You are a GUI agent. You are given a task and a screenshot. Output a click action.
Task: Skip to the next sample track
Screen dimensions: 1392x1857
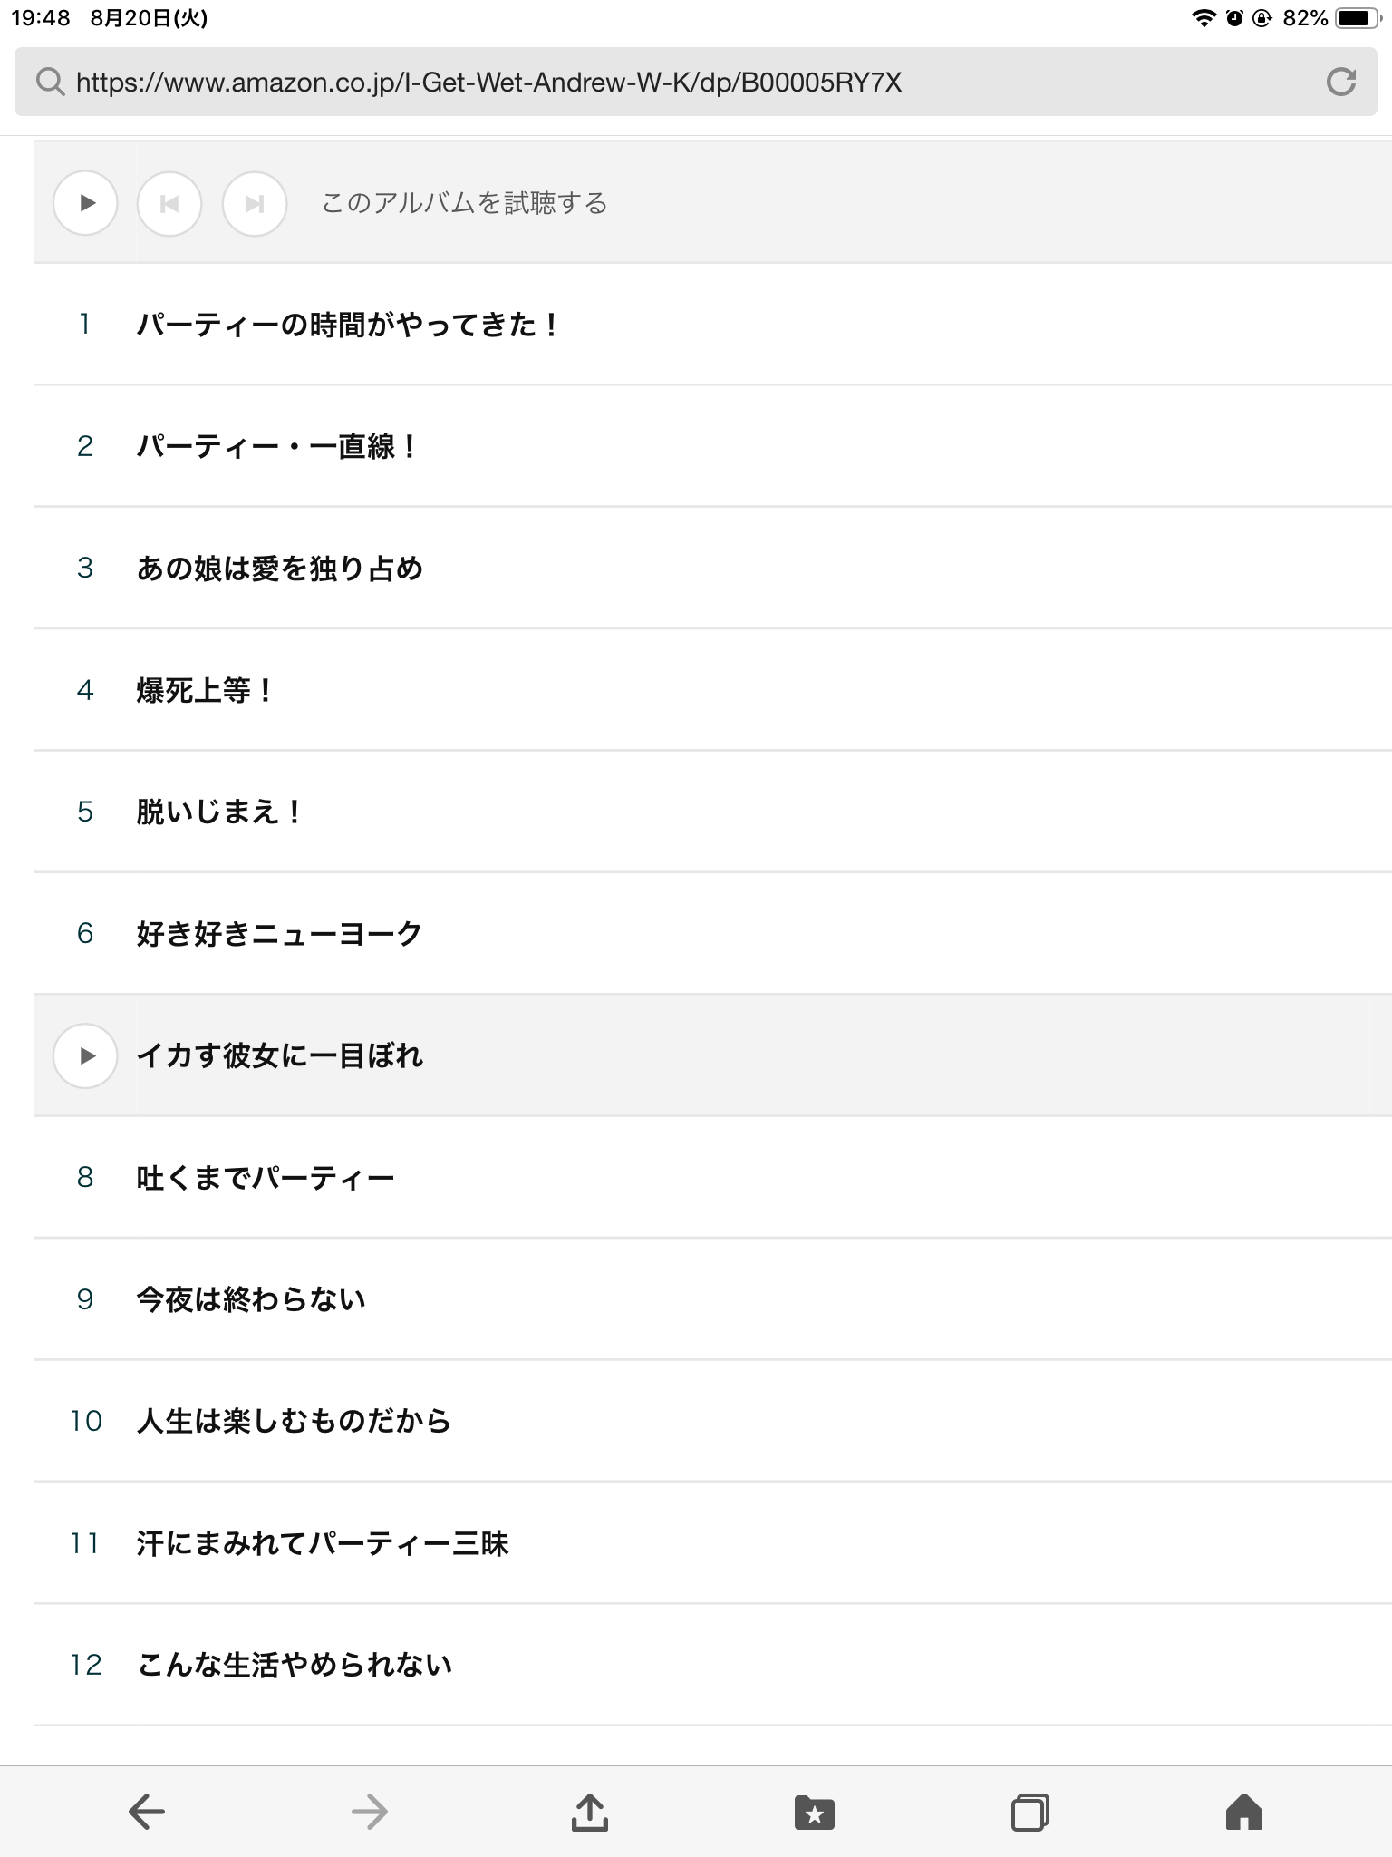255,203
